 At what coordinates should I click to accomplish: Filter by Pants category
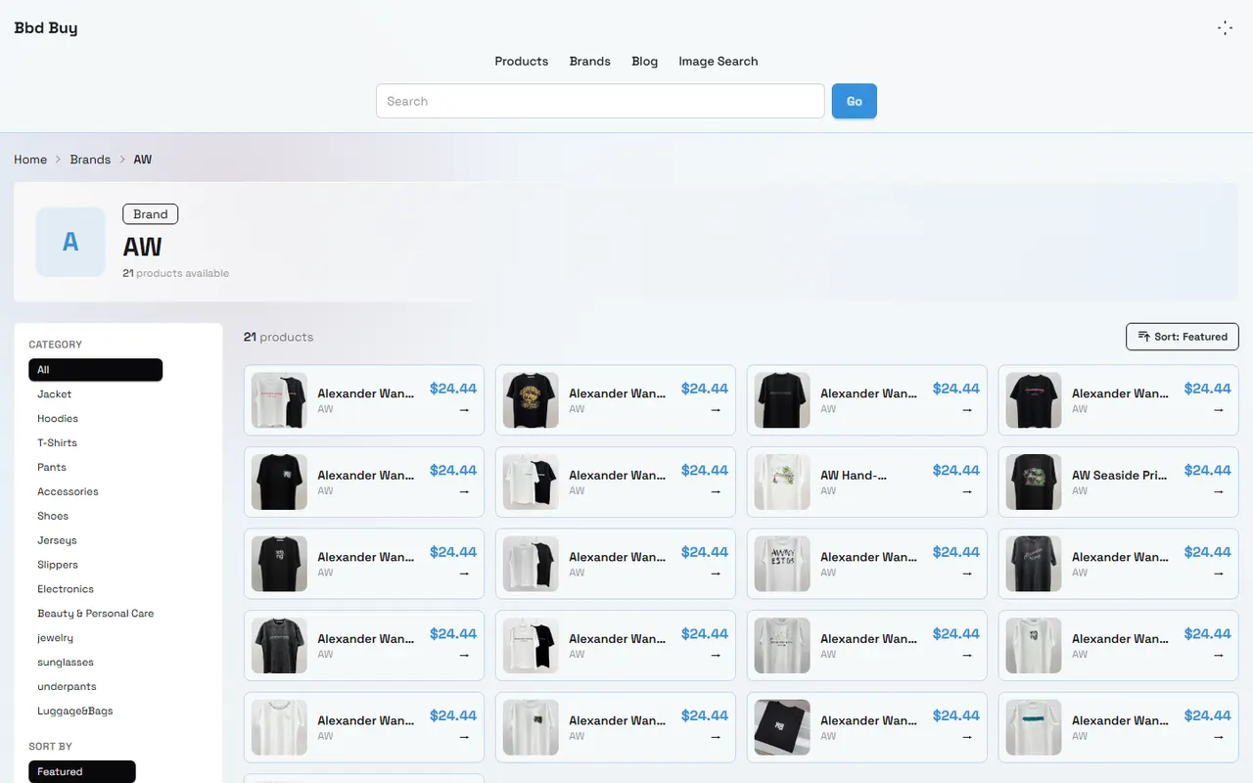pyautogui.click(x=52, y=468)
